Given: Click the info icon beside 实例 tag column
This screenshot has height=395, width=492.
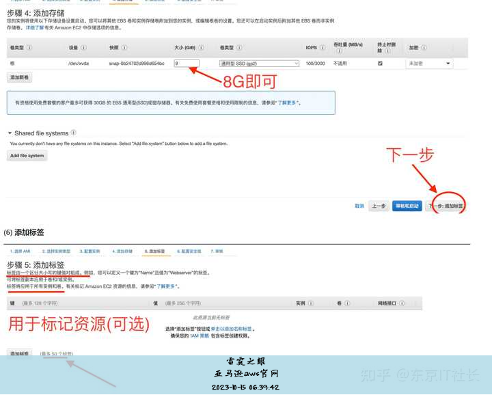Looking at the screenshot, I should pos(311,303).
